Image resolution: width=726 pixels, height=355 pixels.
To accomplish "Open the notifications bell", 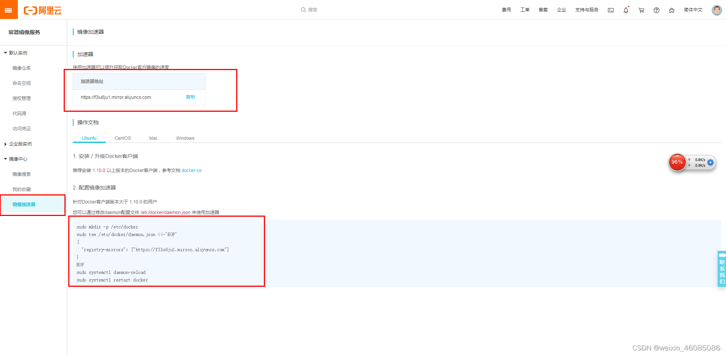I will 626,10.
